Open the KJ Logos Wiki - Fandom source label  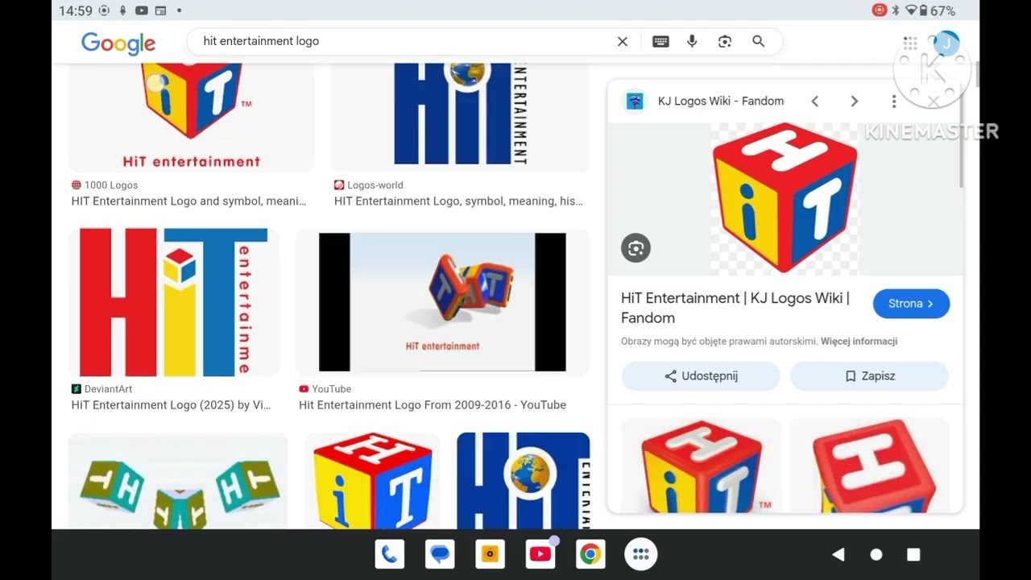pyautogui.click(x=721, y=101)
